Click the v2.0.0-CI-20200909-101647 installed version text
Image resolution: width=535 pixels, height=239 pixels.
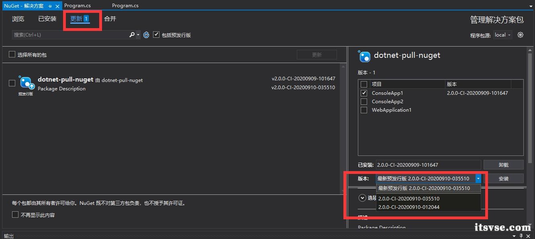click(303, 79)
